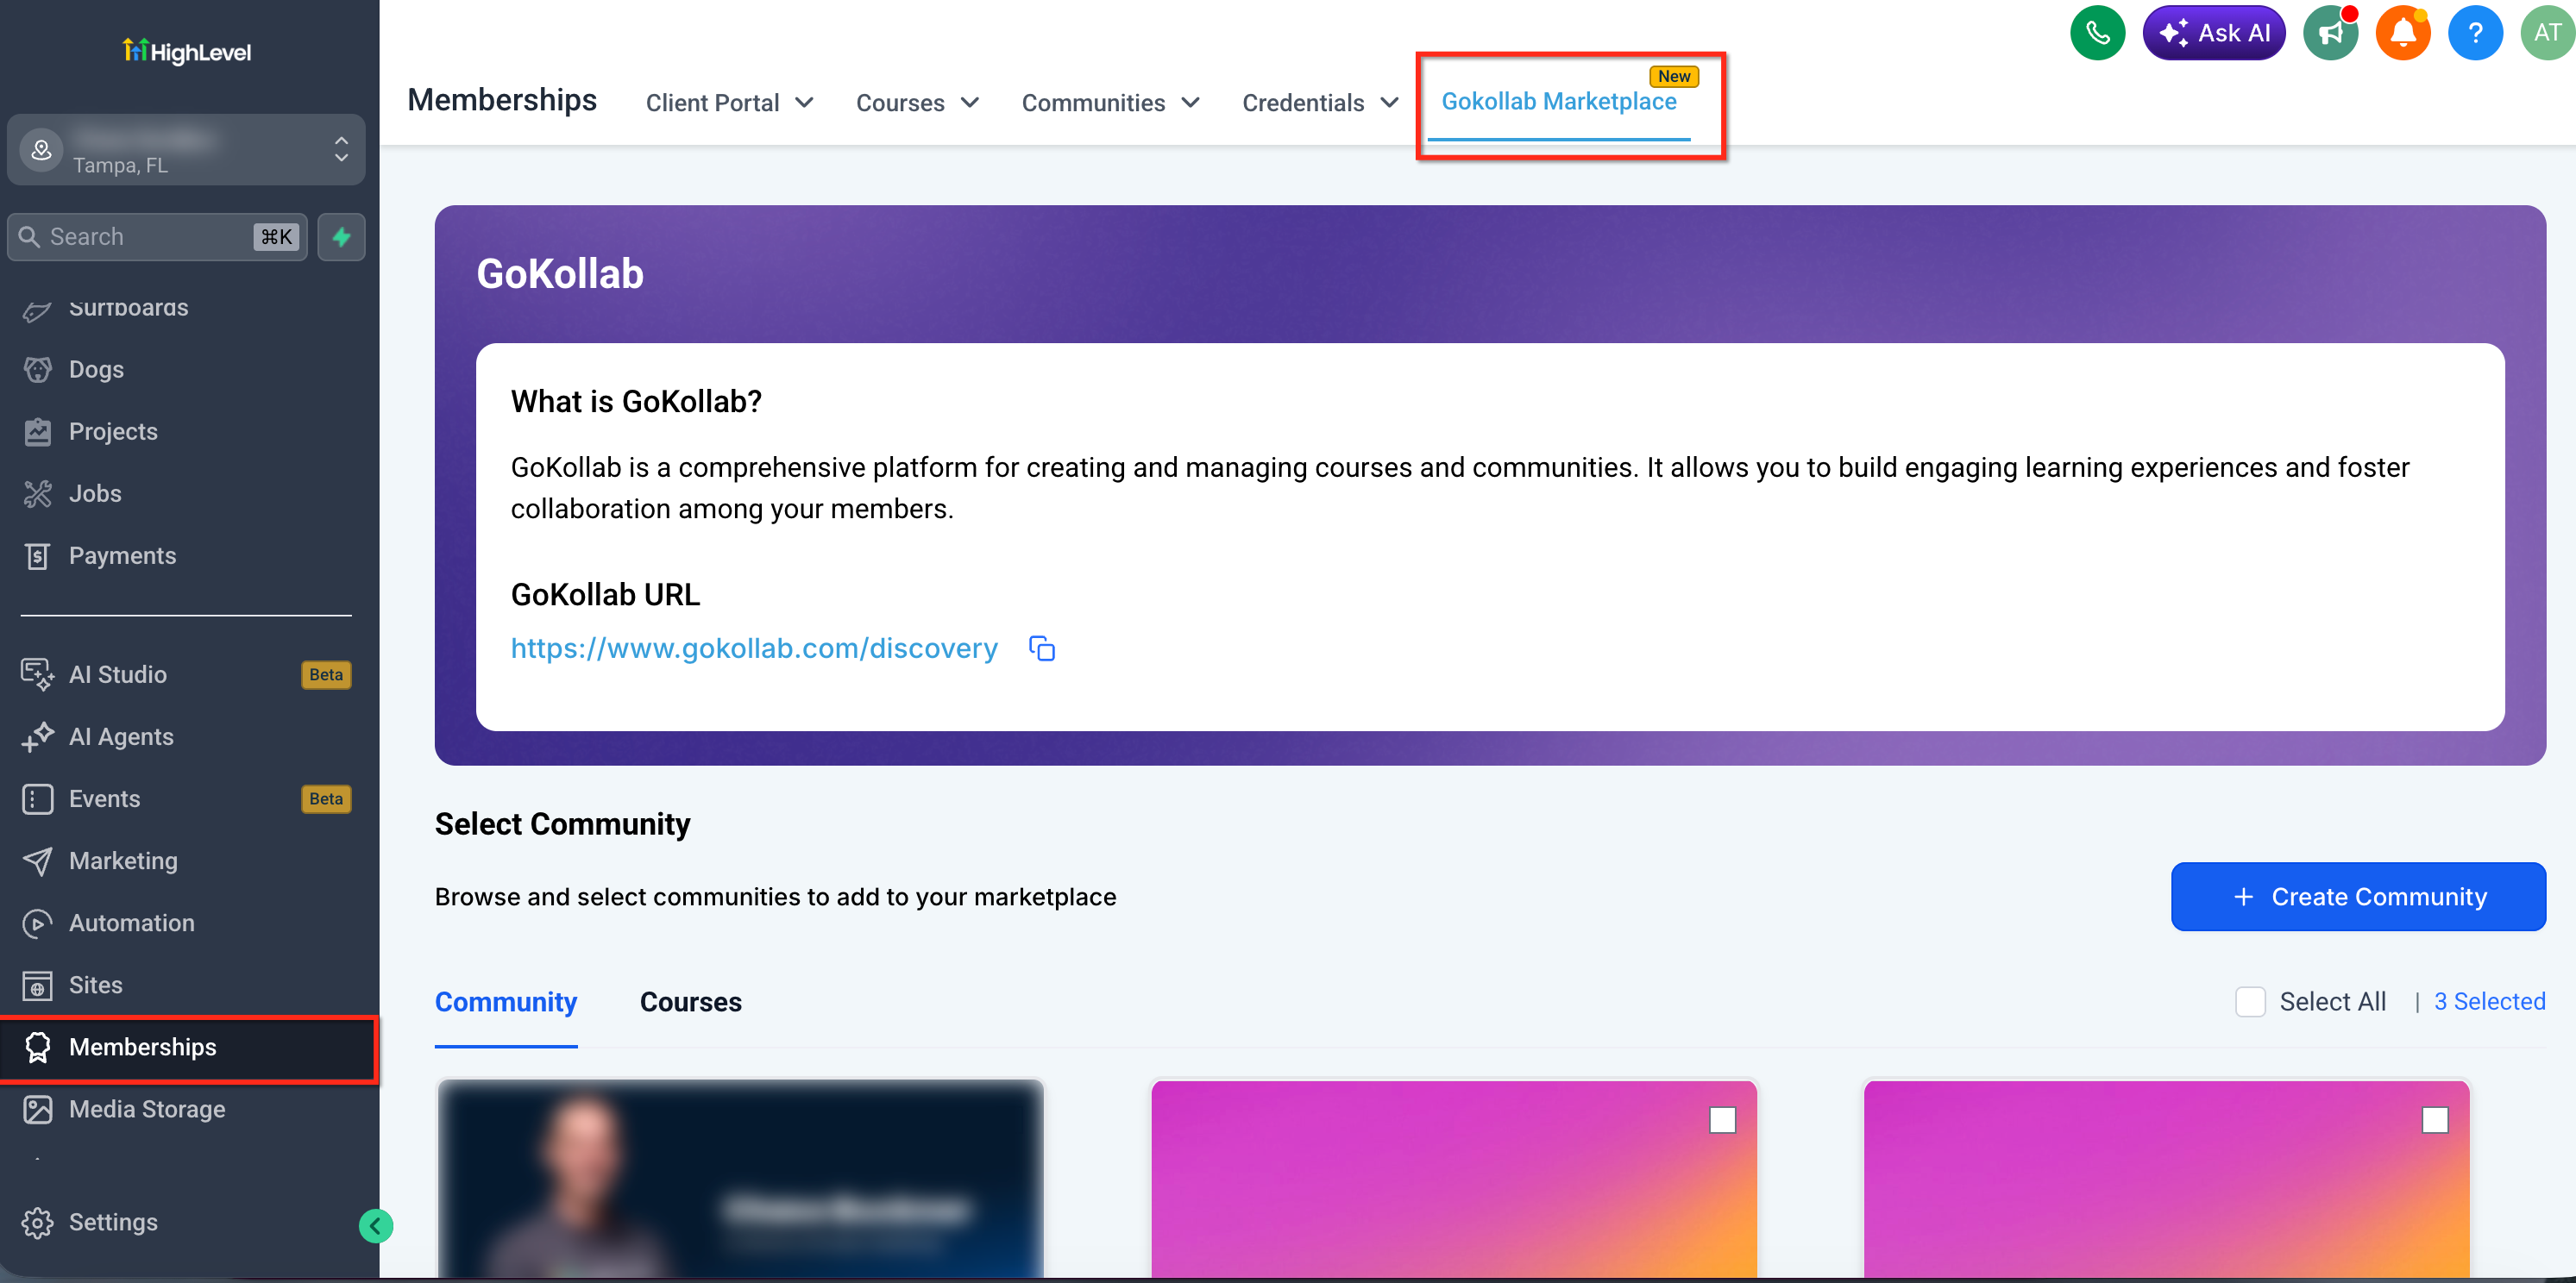
Task: Click the Jobs tools icon in sidebar
Action: 37,493
